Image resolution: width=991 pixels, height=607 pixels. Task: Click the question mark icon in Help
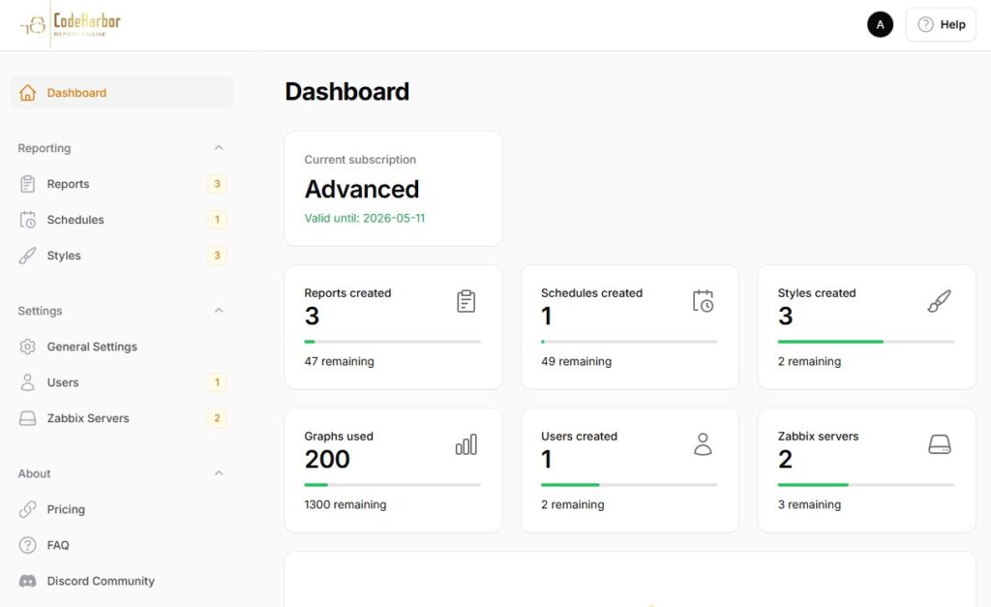tap(925, 24)
